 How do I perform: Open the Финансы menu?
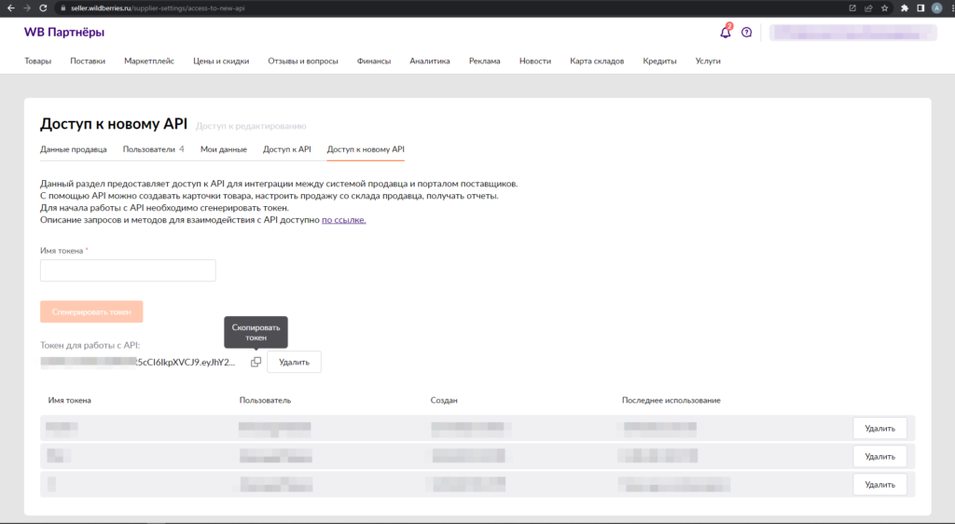point(374,61)
